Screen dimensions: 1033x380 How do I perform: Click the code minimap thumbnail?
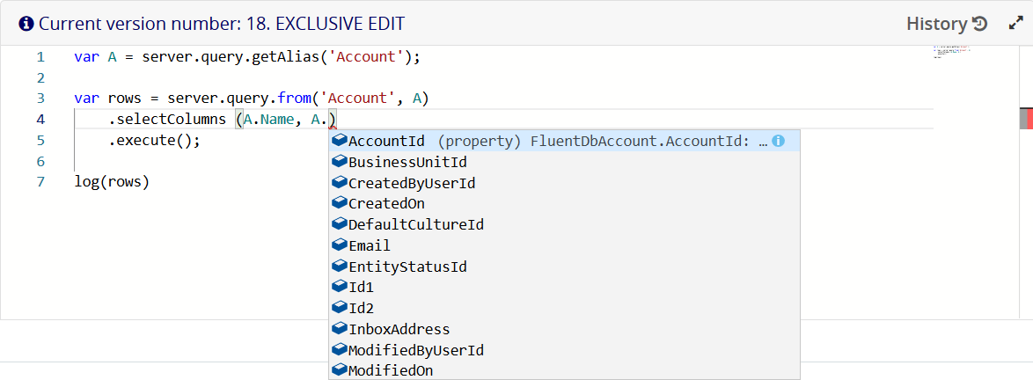click(950, 51)
